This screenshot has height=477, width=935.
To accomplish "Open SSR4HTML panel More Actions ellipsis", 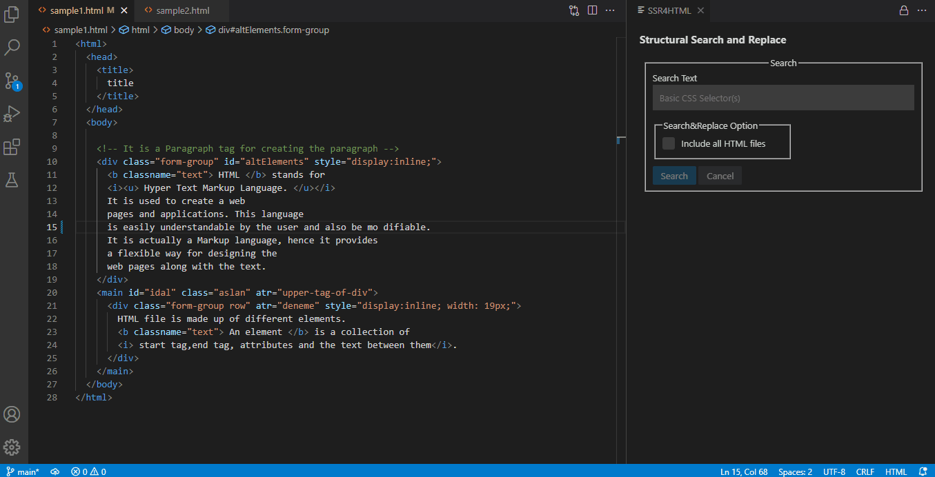I will [922, 10].
